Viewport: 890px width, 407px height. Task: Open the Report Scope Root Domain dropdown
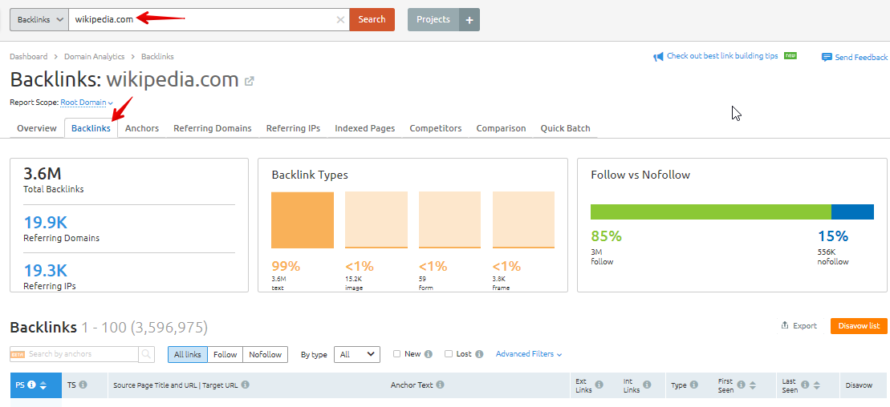point(87,103)
